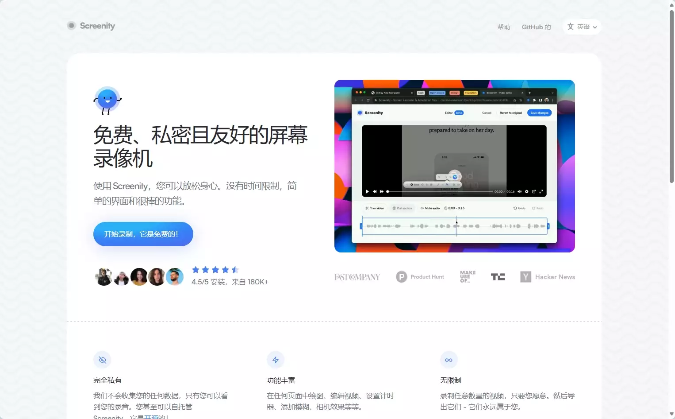Click the 无限制 feature heading
The width and height of the screenshot is (675, 419).
[451, 380]
